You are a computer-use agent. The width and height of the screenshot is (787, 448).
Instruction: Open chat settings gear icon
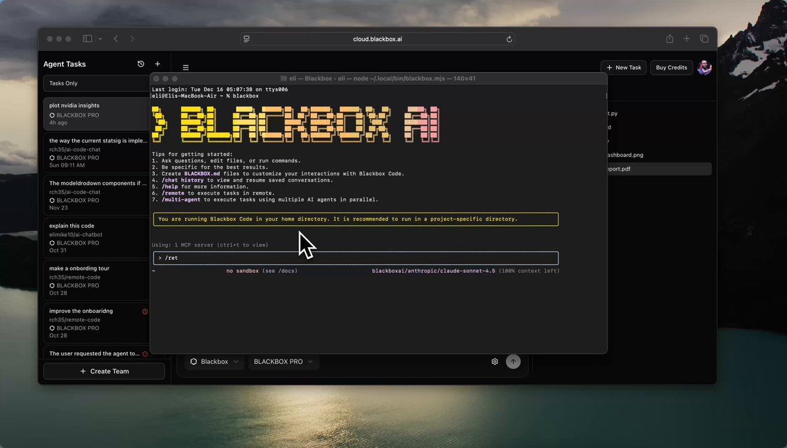point(495,361)
